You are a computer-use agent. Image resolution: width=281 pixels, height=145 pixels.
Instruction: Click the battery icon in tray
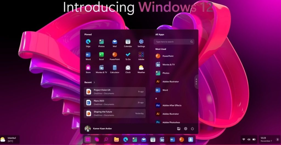pos(254,140)
